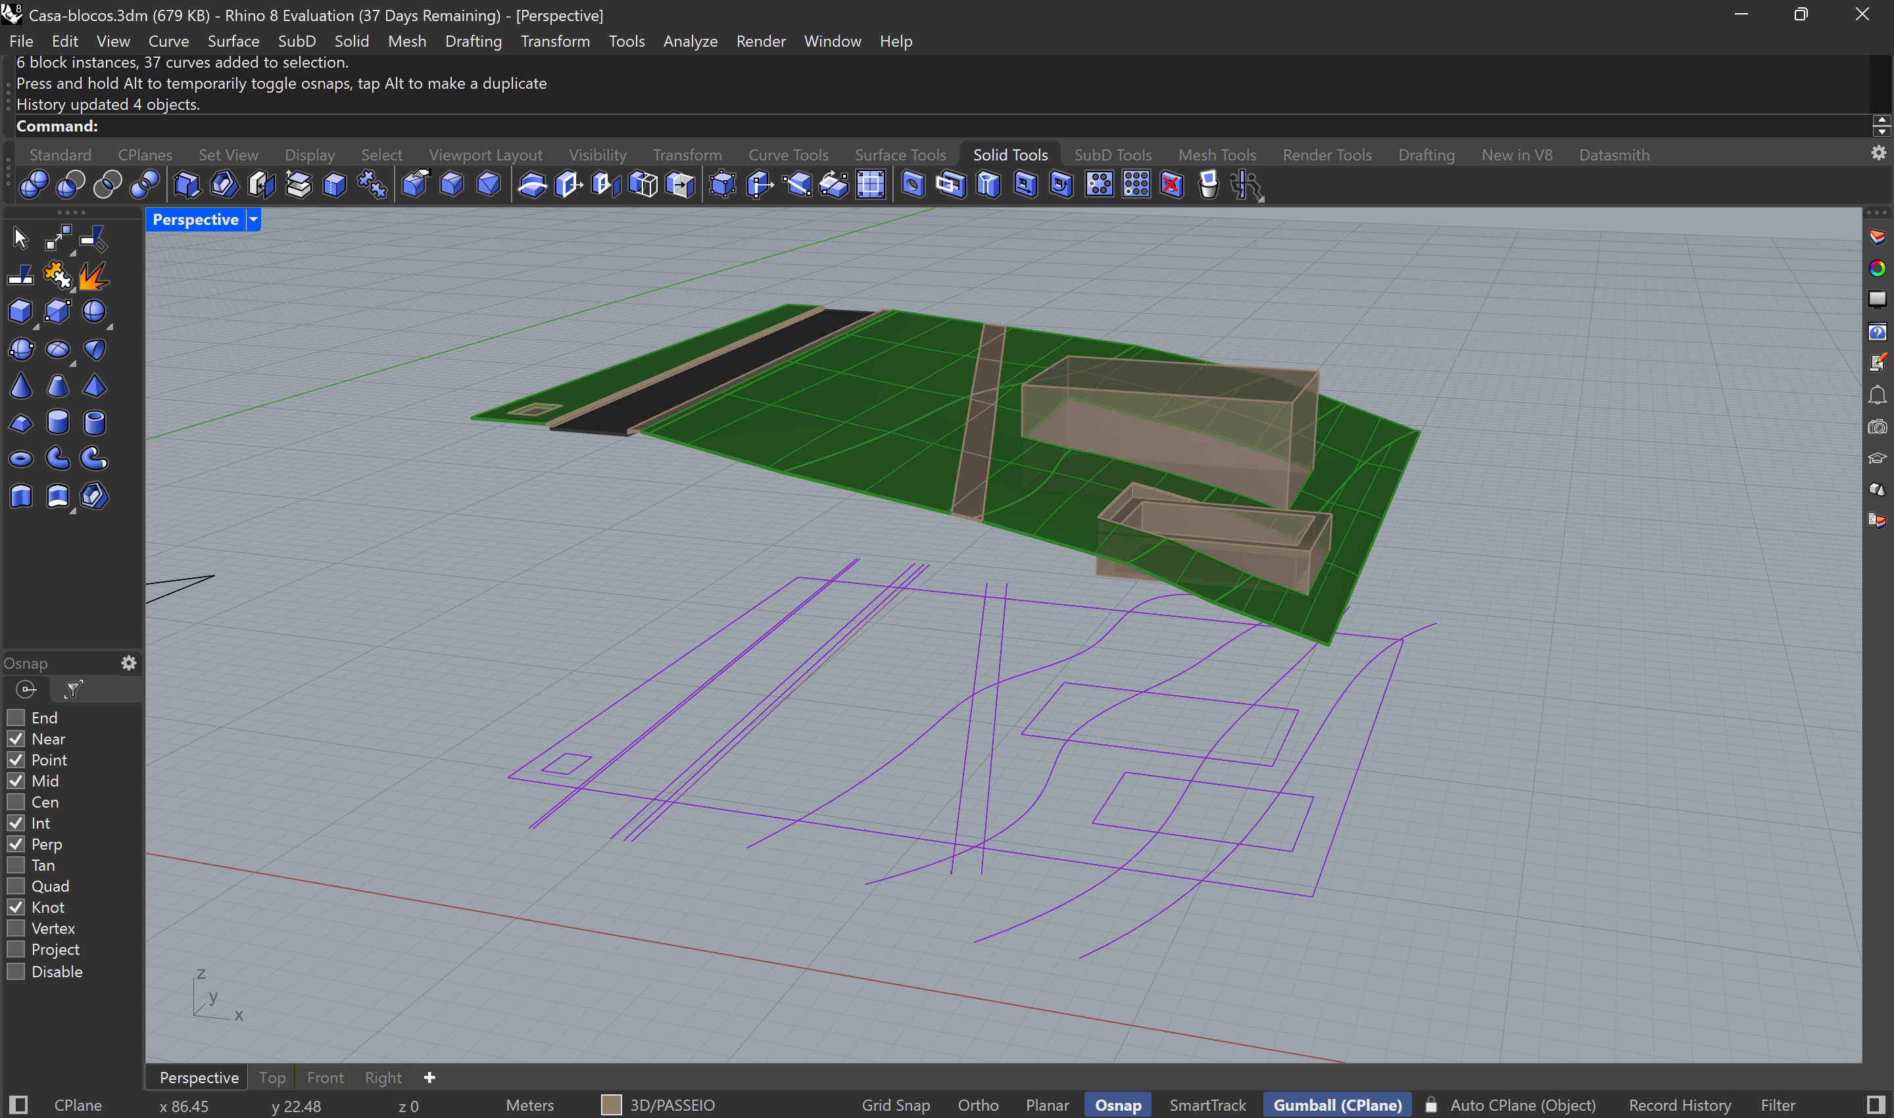Enable the End osnap checkbox
Viewport: 1894px width, 1118px height.
click(16, 717)
